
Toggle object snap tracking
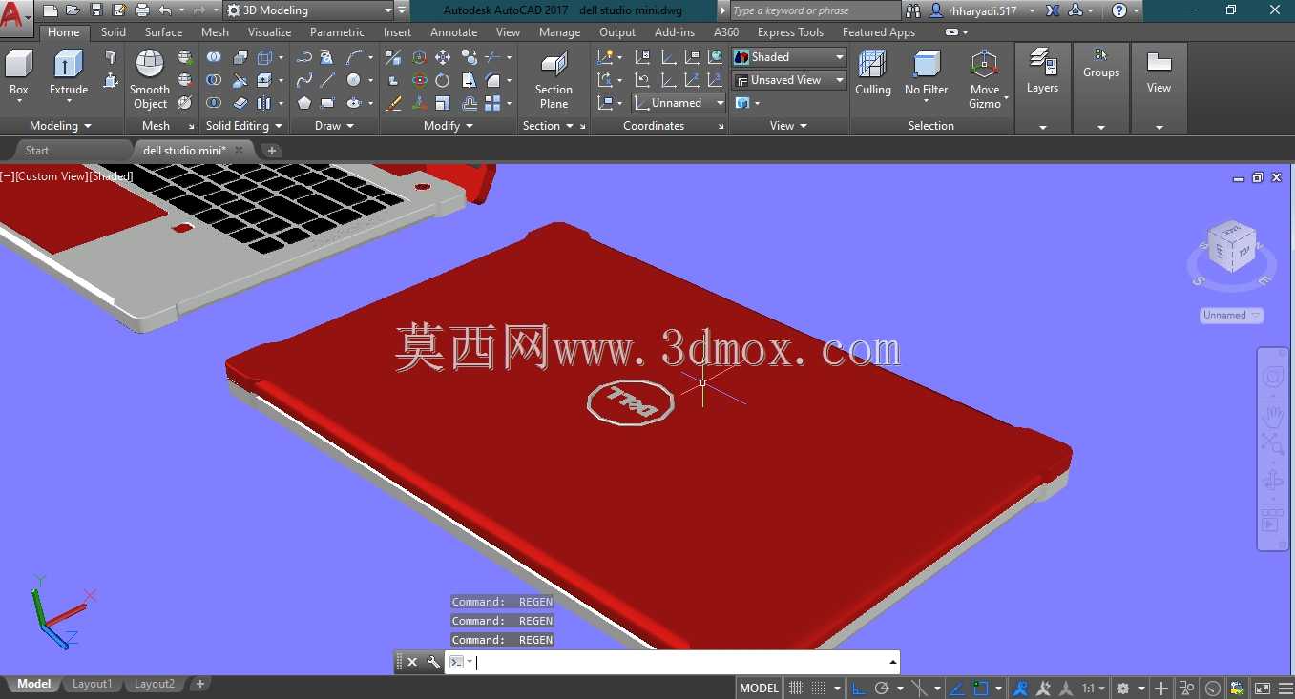(959, 688)
